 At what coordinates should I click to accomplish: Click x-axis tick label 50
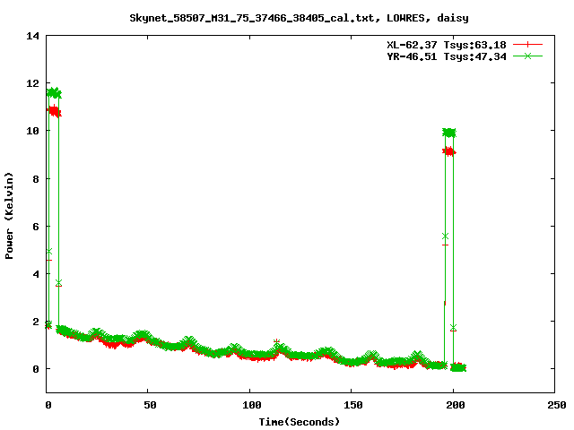[x=150, y=405]
